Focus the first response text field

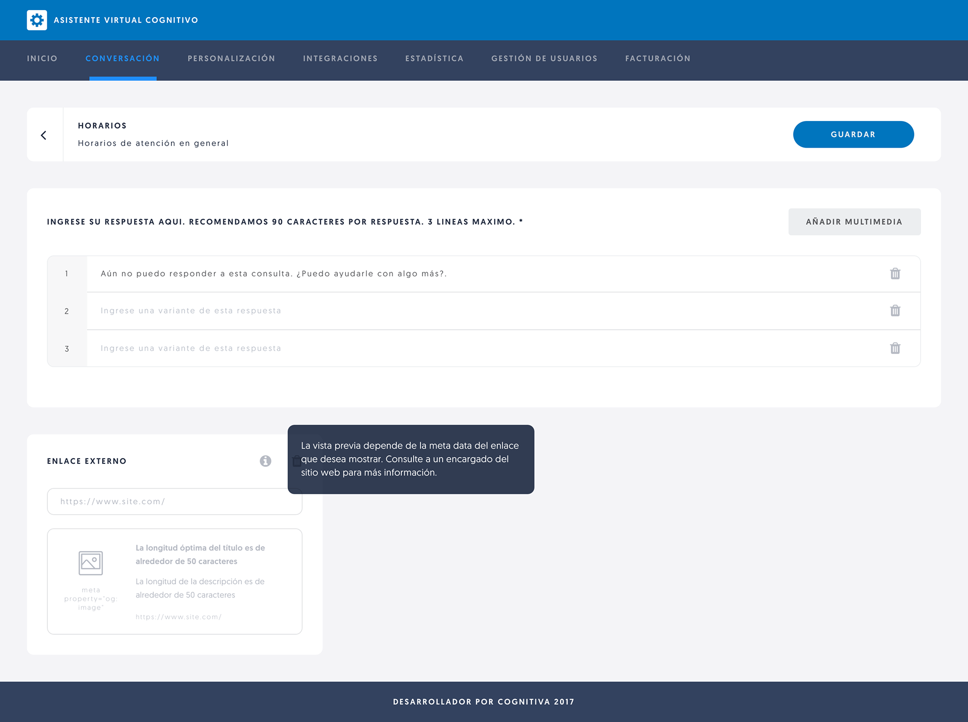(454, 274)
